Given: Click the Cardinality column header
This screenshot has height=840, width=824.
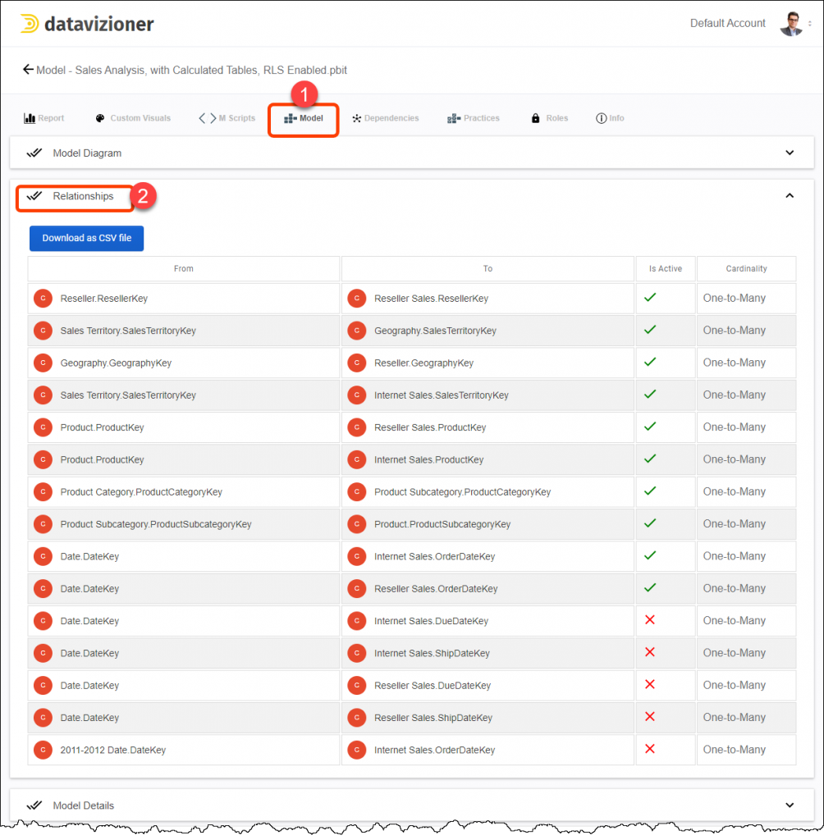Looking at the screenshot, I should (x=746, y=268).
